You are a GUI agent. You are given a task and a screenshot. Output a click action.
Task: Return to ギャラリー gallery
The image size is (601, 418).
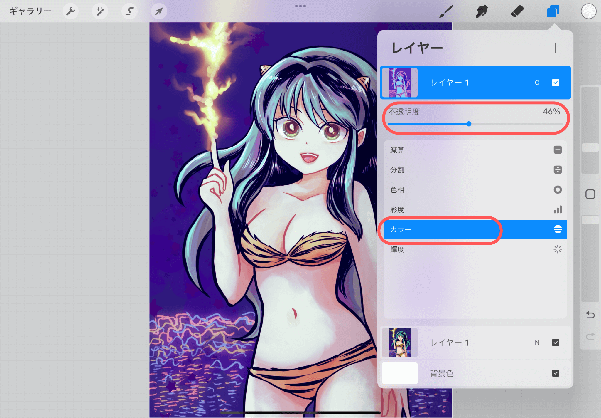(31, 11)
